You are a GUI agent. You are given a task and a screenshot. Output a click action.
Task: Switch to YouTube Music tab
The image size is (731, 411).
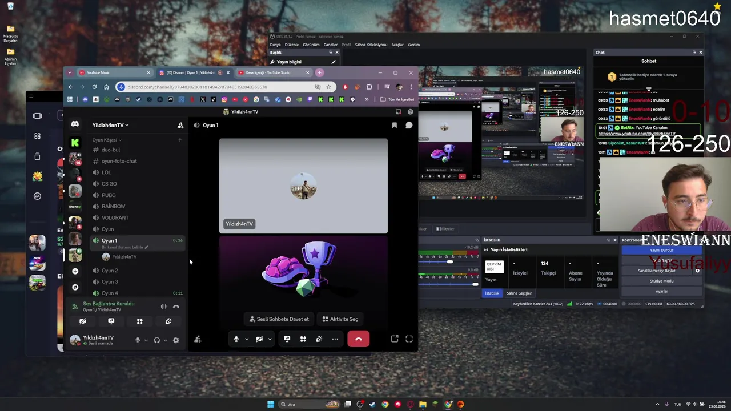[x=115, y=72]
